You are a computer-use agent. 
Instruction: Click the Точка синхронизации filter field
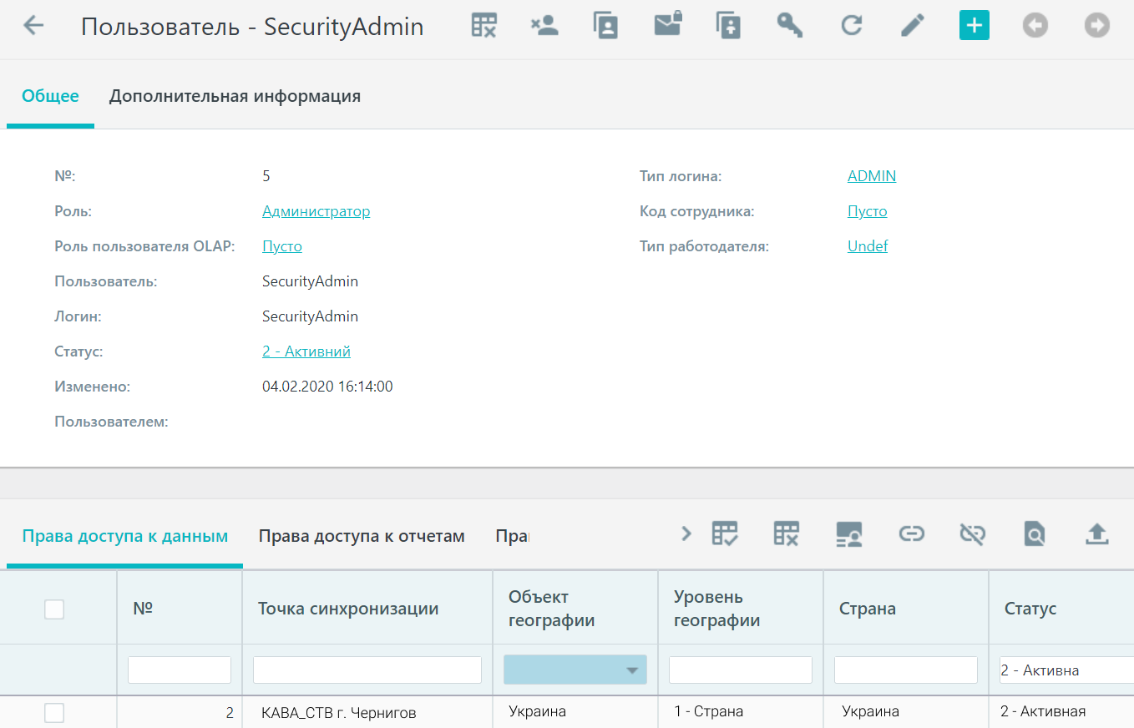pos(367,670)
